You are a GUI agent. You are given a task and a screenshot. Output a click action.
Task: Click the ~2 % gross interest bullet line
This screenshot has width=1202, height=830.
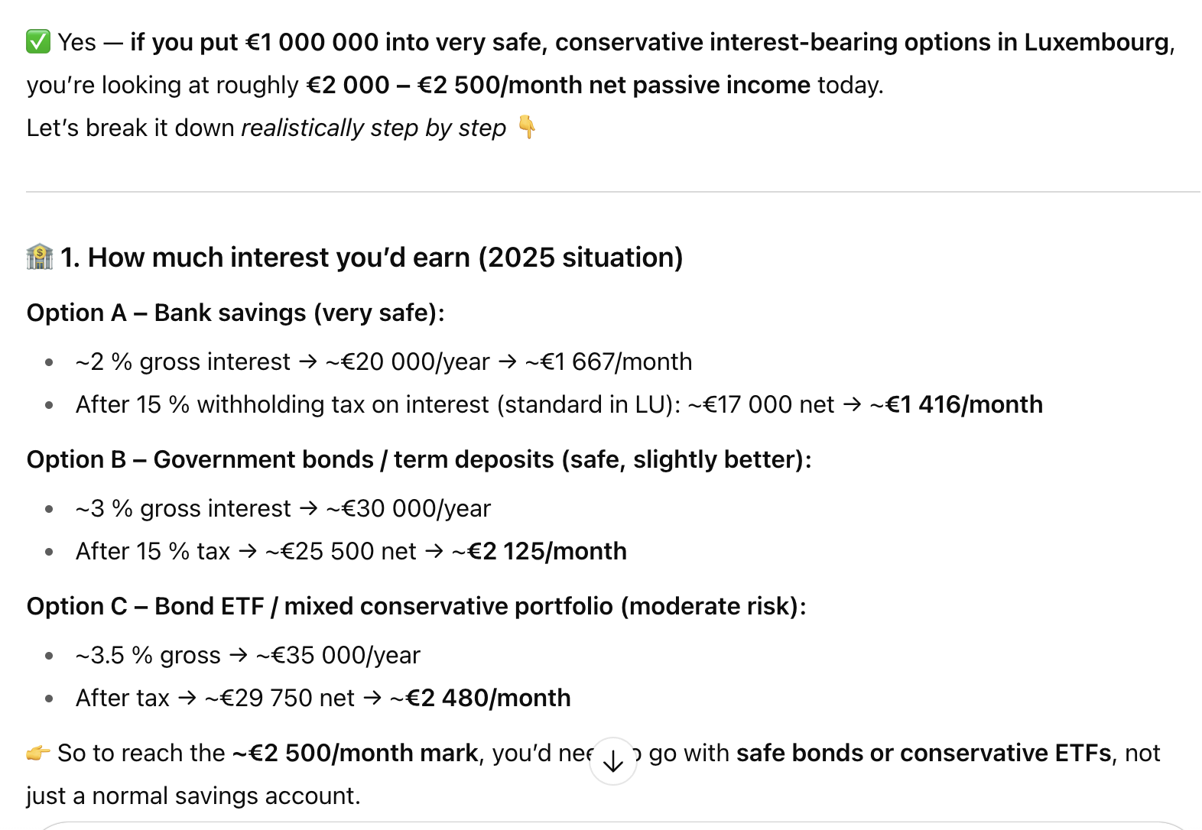383,362
